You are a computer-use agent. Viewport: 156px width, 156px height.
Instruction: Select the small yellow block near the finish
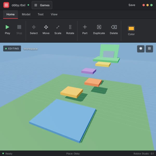tap(103, 64)
